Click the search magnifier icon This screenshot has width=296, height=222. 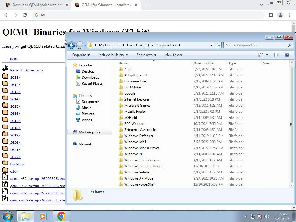290,45
